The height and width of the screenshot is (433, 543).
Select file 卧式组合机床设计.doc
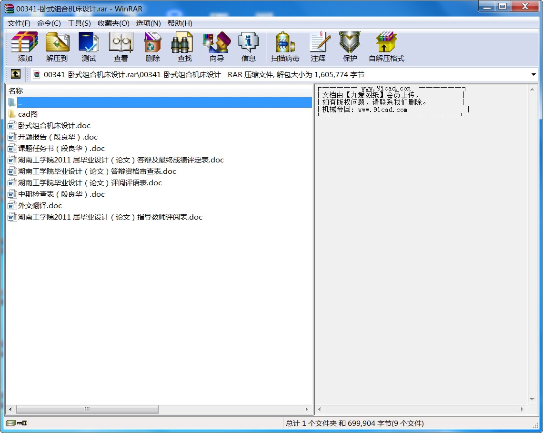[54, 125]
